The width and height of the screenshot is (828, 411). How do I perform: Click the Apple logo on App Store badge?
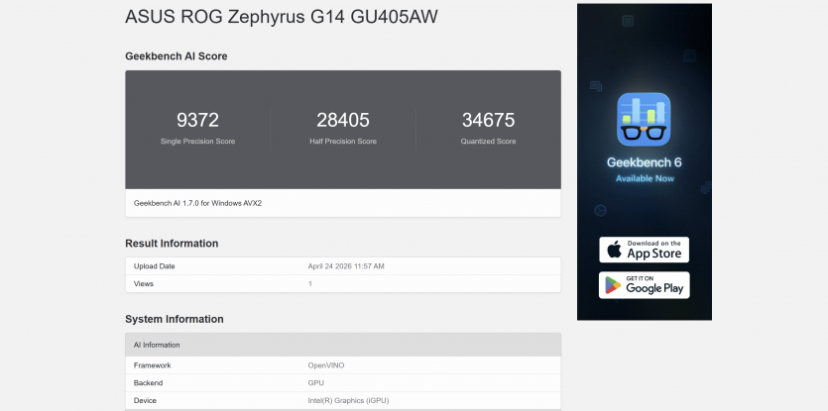click(614, 250)
